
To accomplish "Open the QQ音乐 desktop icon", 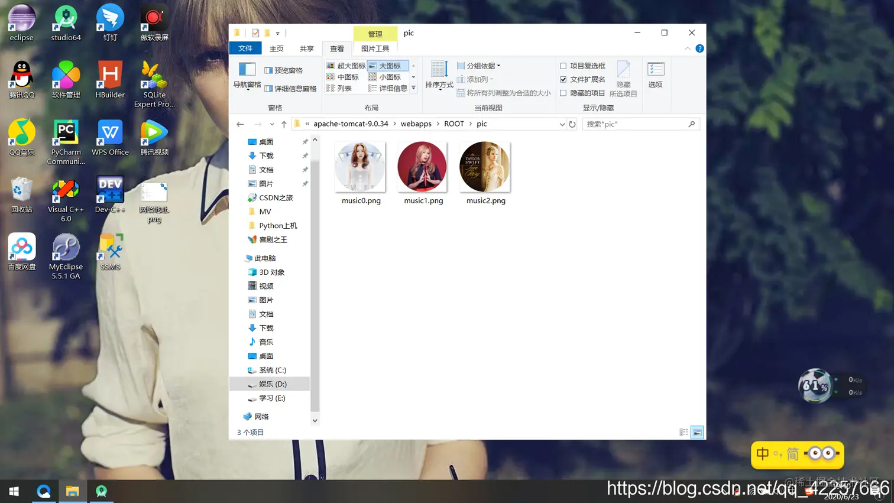I will [x=22, y=137].
